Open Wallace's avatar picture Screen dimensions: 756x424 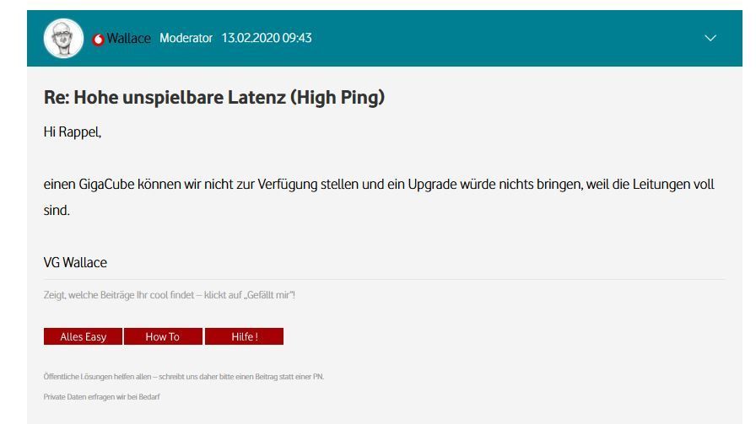click(x=63, y=38)
